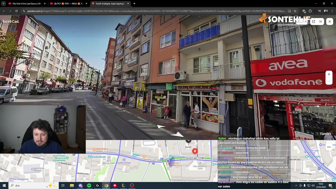Select the red destination pin on the map
This screenshot has width=336, height=189.
[x=195, y=151]
